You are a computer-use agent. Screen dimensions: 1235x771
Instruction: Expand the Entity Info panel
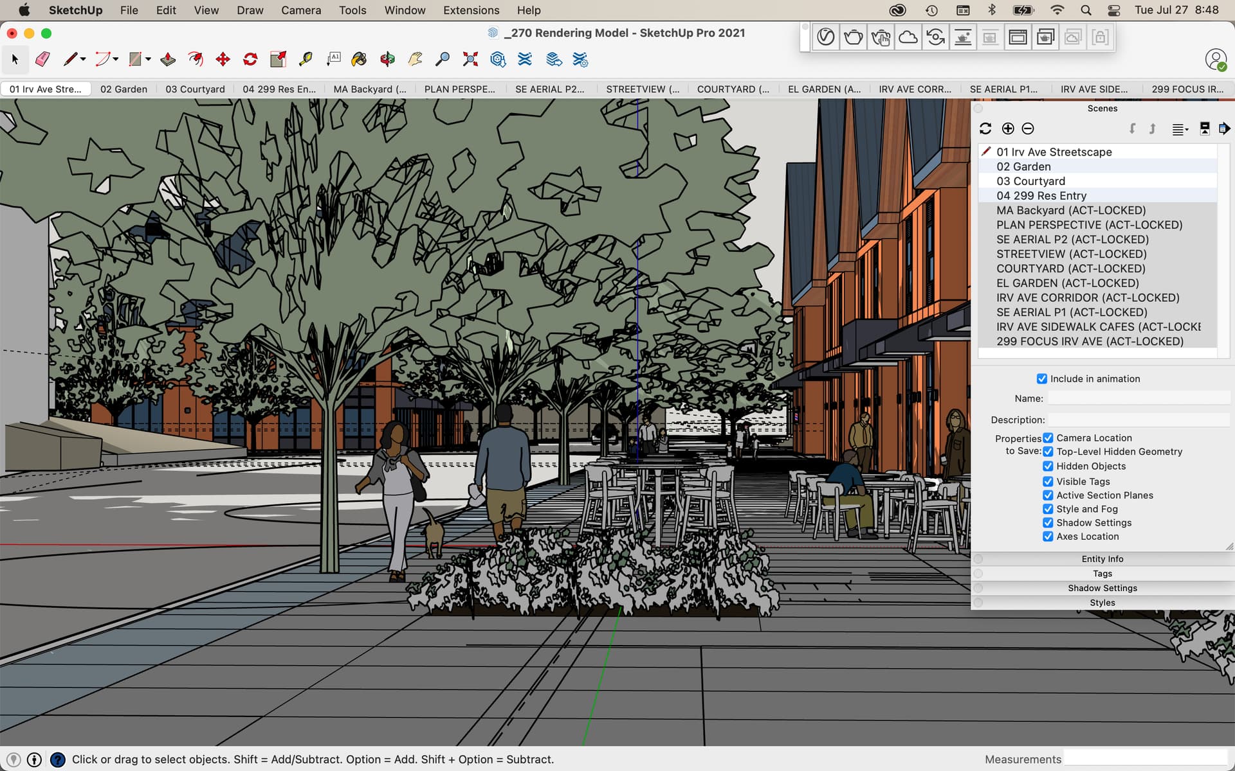[x=1102, y=559]
